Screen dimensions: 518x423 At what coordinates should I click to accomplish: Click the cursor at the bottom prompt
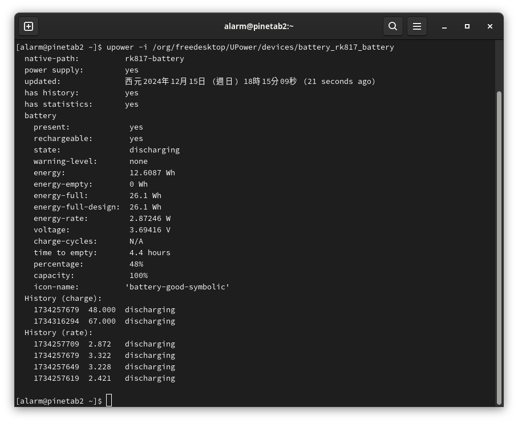coord(109,401)
